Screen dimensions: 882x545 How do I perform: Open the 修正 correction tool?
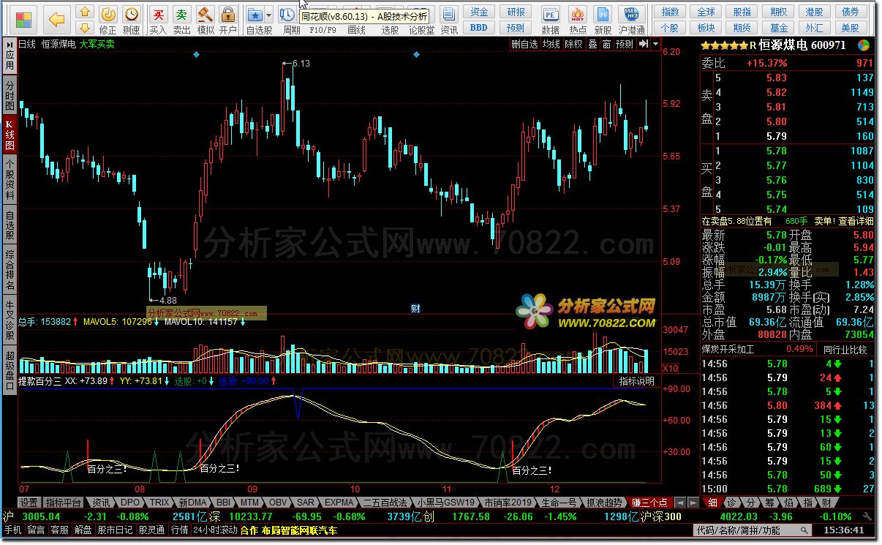tap(108, 20)
